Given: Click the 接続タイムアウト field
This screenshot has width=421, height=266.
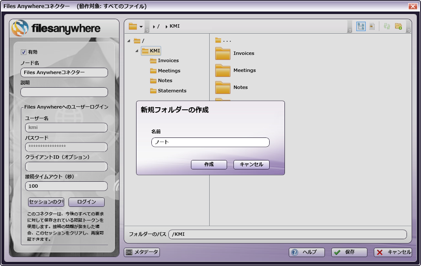Looking at the screenshot, I should [66, 186].
